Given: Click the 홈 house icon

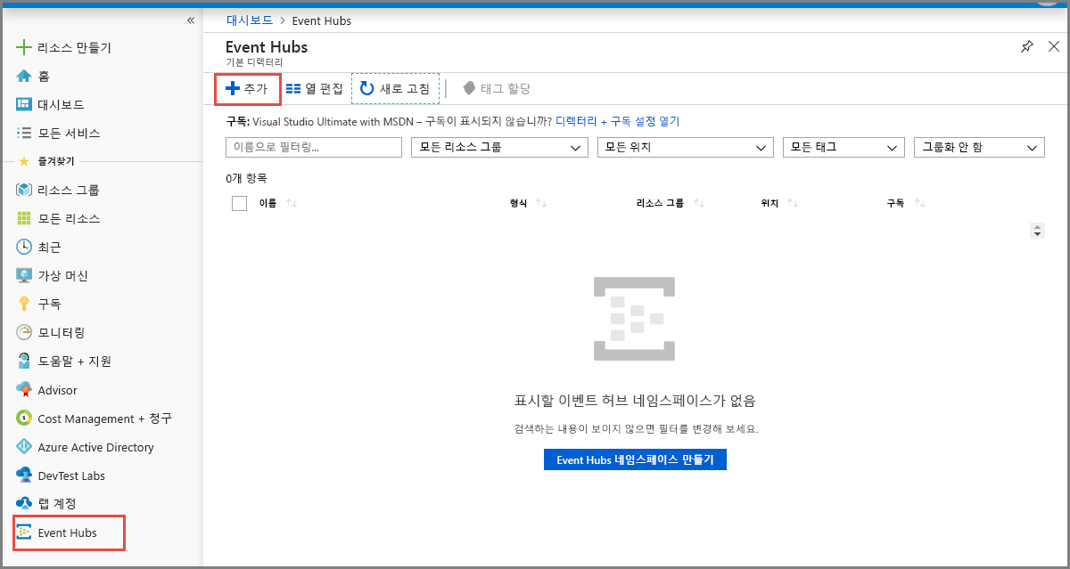Looking at the screenshot, I should pyautogui.click(x=24, y=76).
